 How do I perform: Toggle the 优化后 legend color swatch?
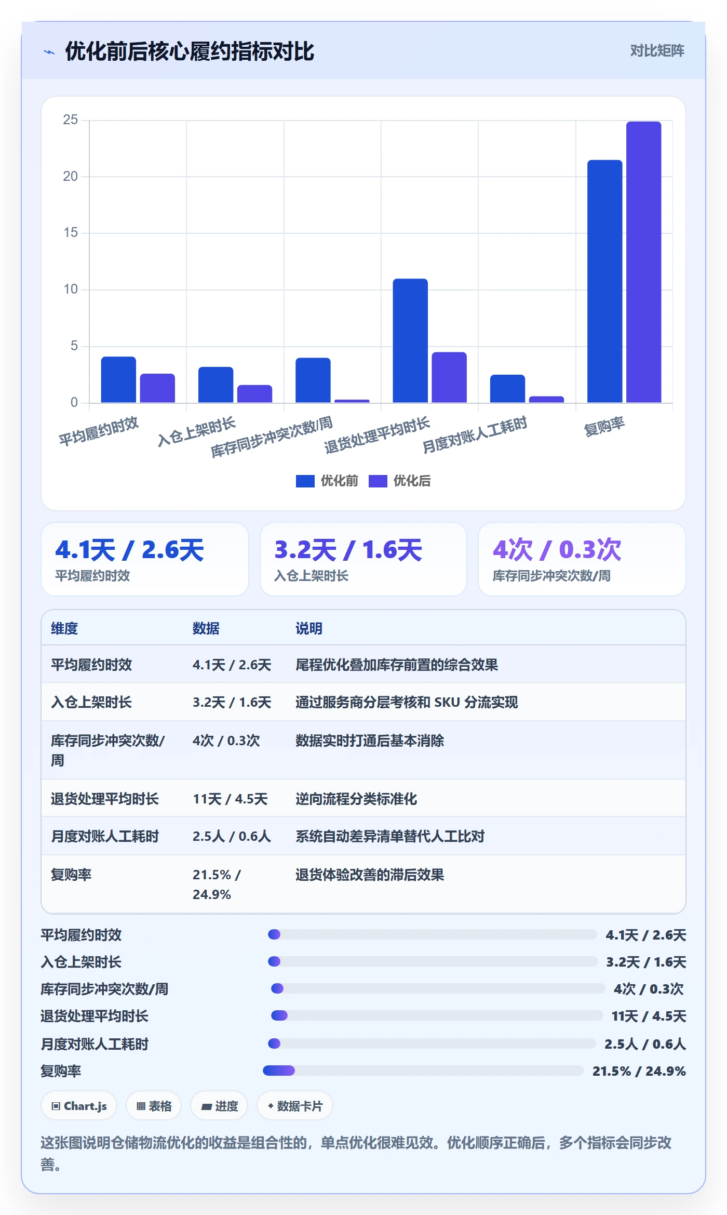378,481
